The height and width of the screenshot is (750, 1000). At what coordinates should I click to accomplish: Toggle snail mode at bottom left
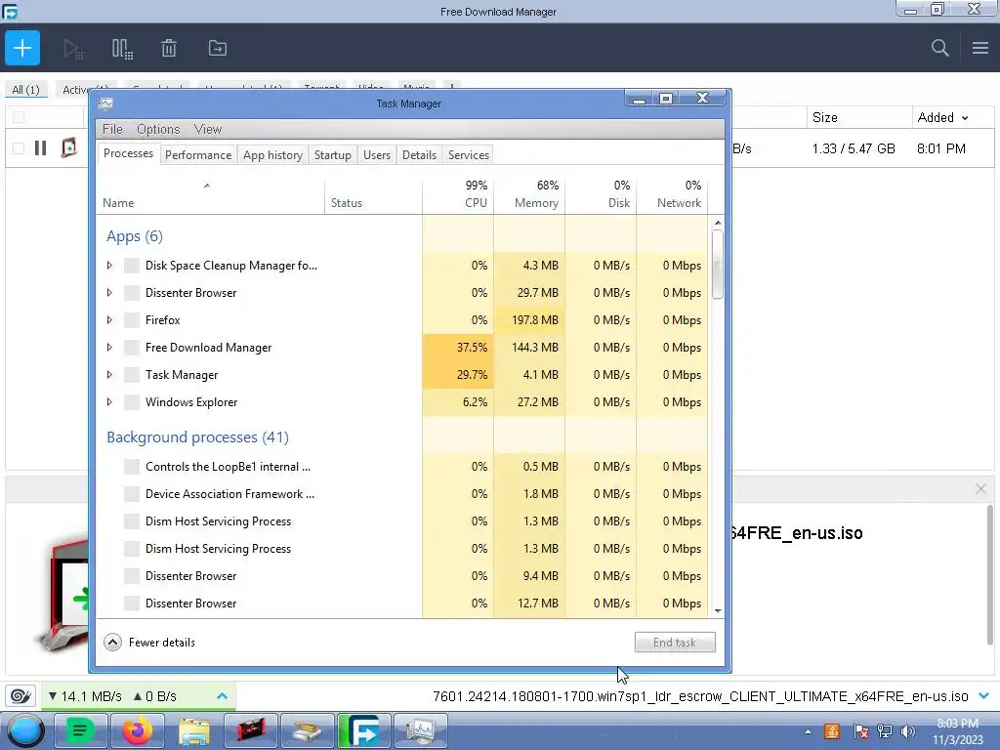(x=21, y=695)
